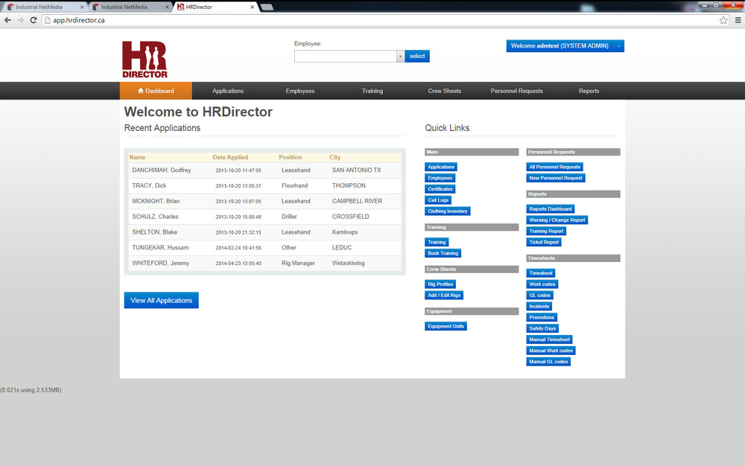Viewport: 745px width, 466px height.
Task: Open the Ticket Report quick link
Action: pos(544,242)
